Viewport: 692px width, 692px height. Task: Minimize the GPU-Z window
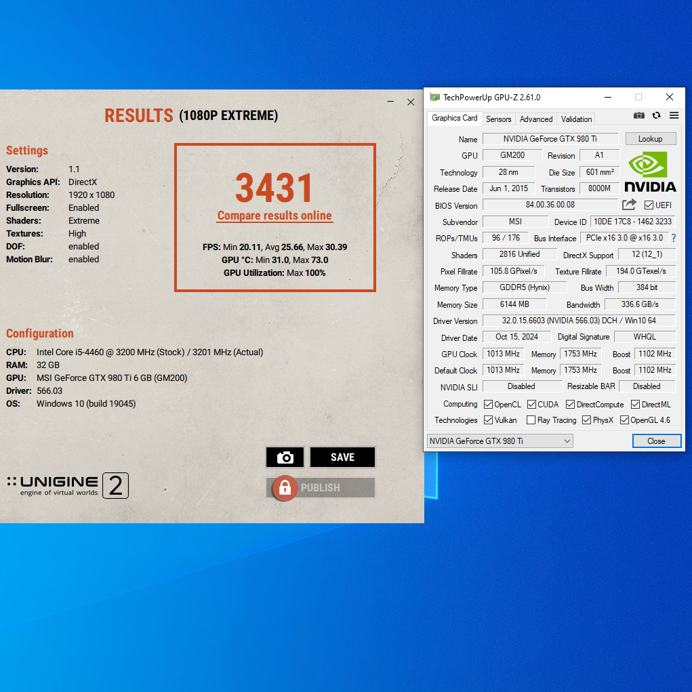(x=608, y=97)
